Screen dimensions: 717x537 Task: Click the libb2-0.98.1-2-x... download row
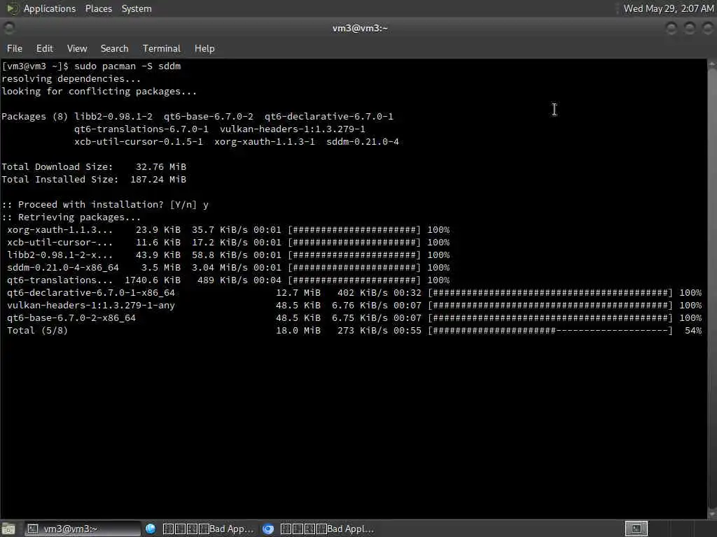(x=228, y=255)
